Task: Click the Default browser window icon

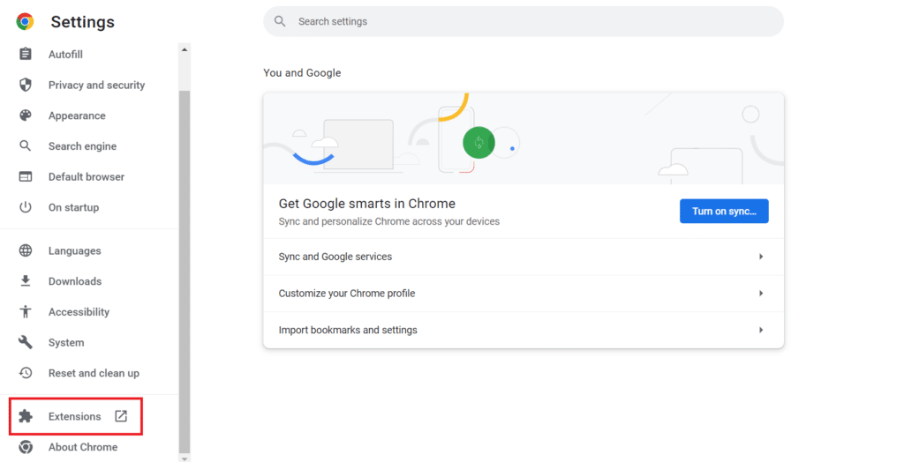Action: click(26, 177)
